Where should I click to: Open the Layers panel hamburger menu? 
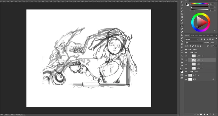click(216, 36)
